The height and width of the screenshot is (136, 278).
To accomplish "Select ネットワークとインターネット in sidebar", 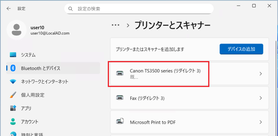I will [45, 82].
